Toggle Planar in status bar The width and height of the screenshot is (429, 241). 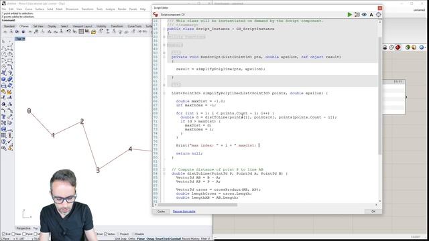tap(141, 238)
